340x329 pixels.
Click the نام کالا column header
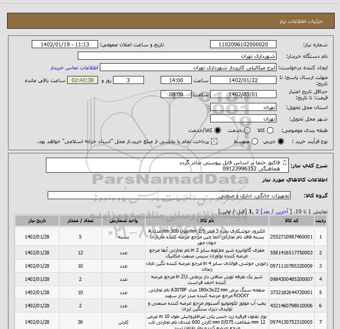pyautogui.click(x=207, y=220)
